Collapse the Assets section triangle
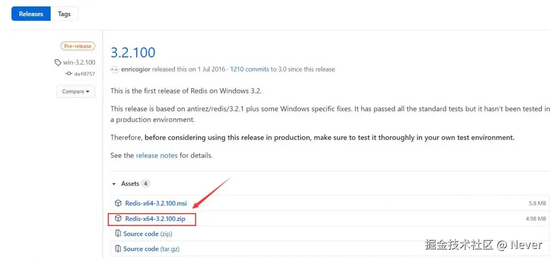 click(114, 184)
